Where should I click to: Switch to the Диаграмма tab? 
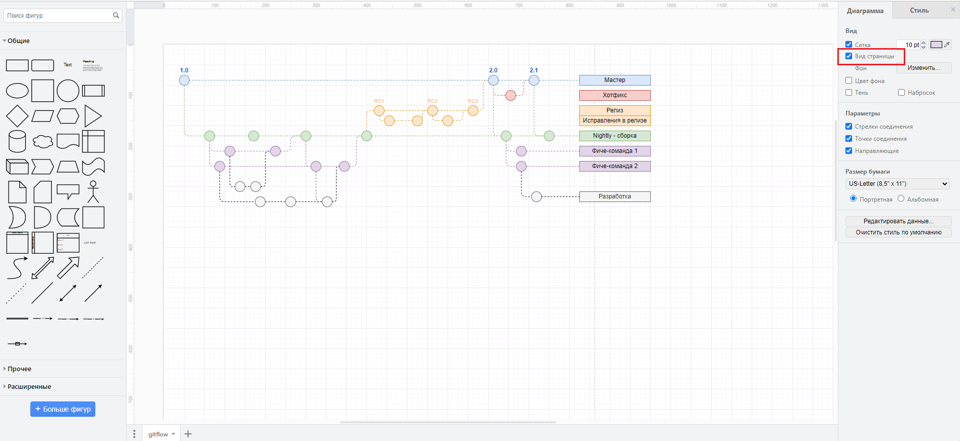tap(865, 11)
